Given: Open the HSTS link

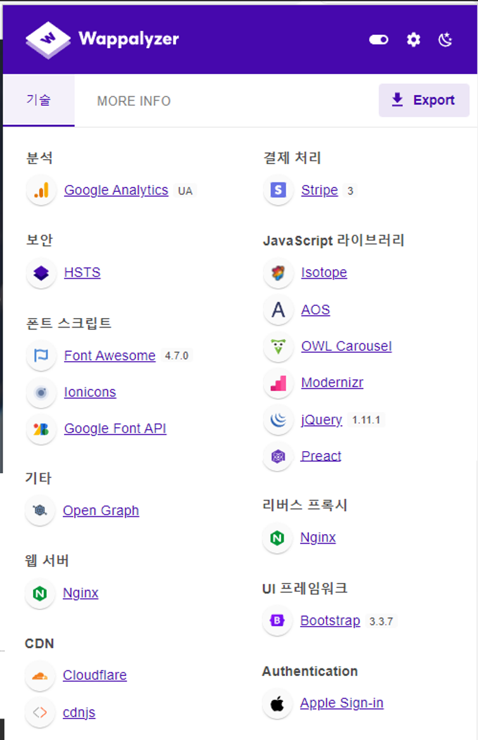Looking at the screenshot, I should (x=82, y=272).
